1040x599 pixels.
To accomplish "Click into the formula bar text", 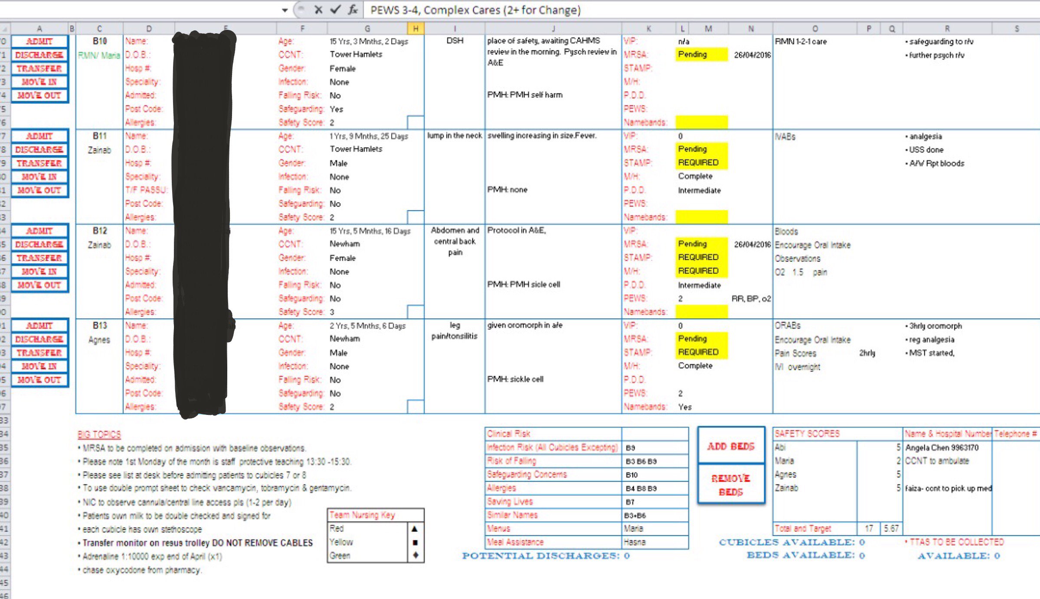I will click(475, 10).
